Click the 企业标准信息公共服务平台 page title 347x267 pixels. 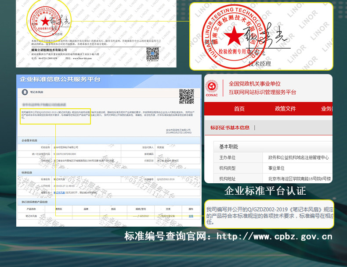[x=60, y=79]
